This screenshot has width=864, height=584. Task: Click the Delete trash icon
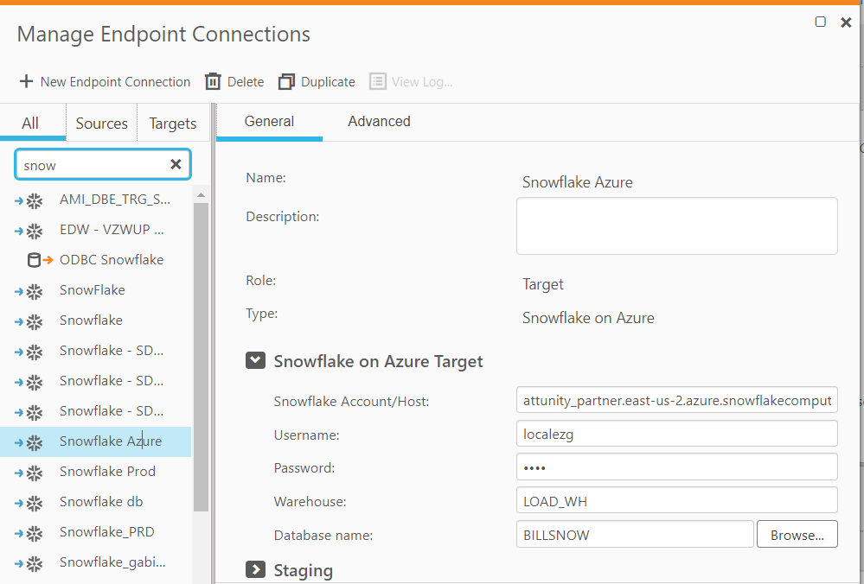[x=213, y=81]
